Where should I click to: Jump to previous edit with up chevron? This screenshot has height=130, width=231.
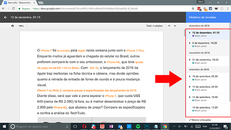[x=169, y=26]
